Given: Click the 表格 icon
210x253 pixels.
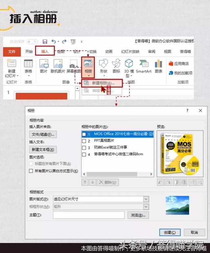Looking at the screenshot, I should 28,63.
